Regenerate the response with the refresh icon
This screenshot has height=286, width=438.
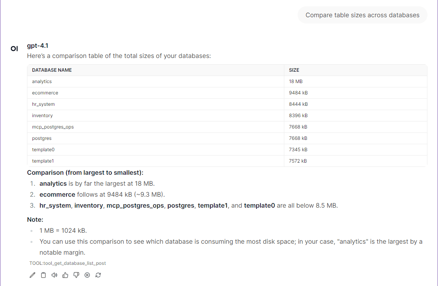[x=98, y=275]
